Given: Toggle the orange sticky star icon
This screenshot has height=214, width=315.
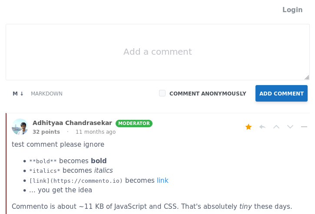Looking at the screenshot, I should click(x=249, y=127).
